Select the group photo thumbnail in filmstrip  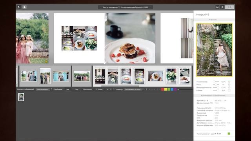[82, 76]
